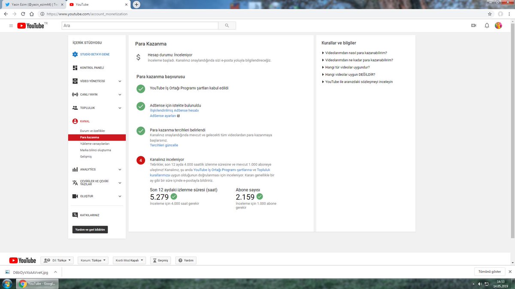The image size is (515, 289).
Task: Expand the Video Yöneticisi section chevron
Action: (120, 81)
